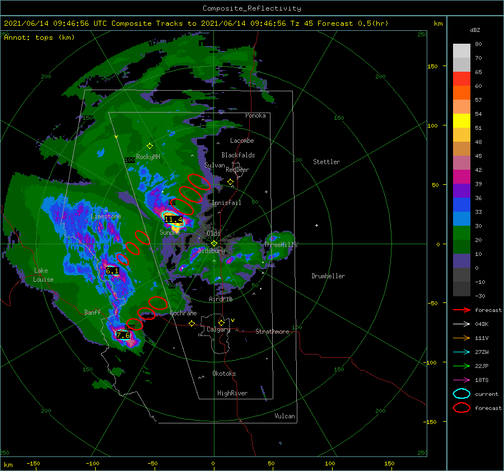Click the Okotoks label
Image resolution: width=504 pixels, height=471 pixels.
[x=224, y=374]
